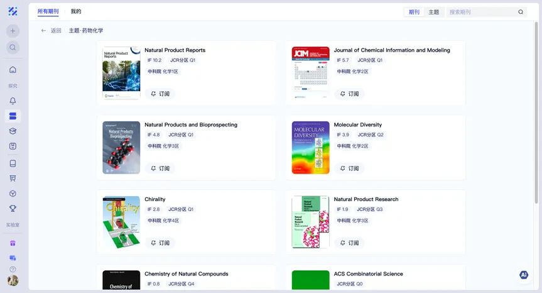The width and height of the screenshot is (542, 293).
Task: Open Chirality journal title
Action: coord(155,199)
